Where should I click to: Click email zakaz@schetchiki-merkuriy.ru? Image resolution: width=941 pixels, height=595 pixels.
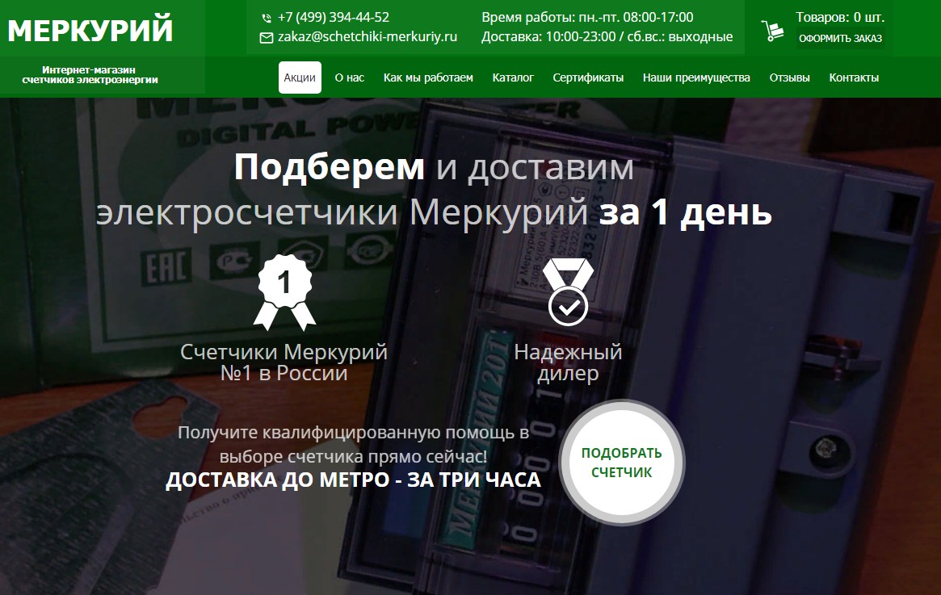[x=368, y=37]
